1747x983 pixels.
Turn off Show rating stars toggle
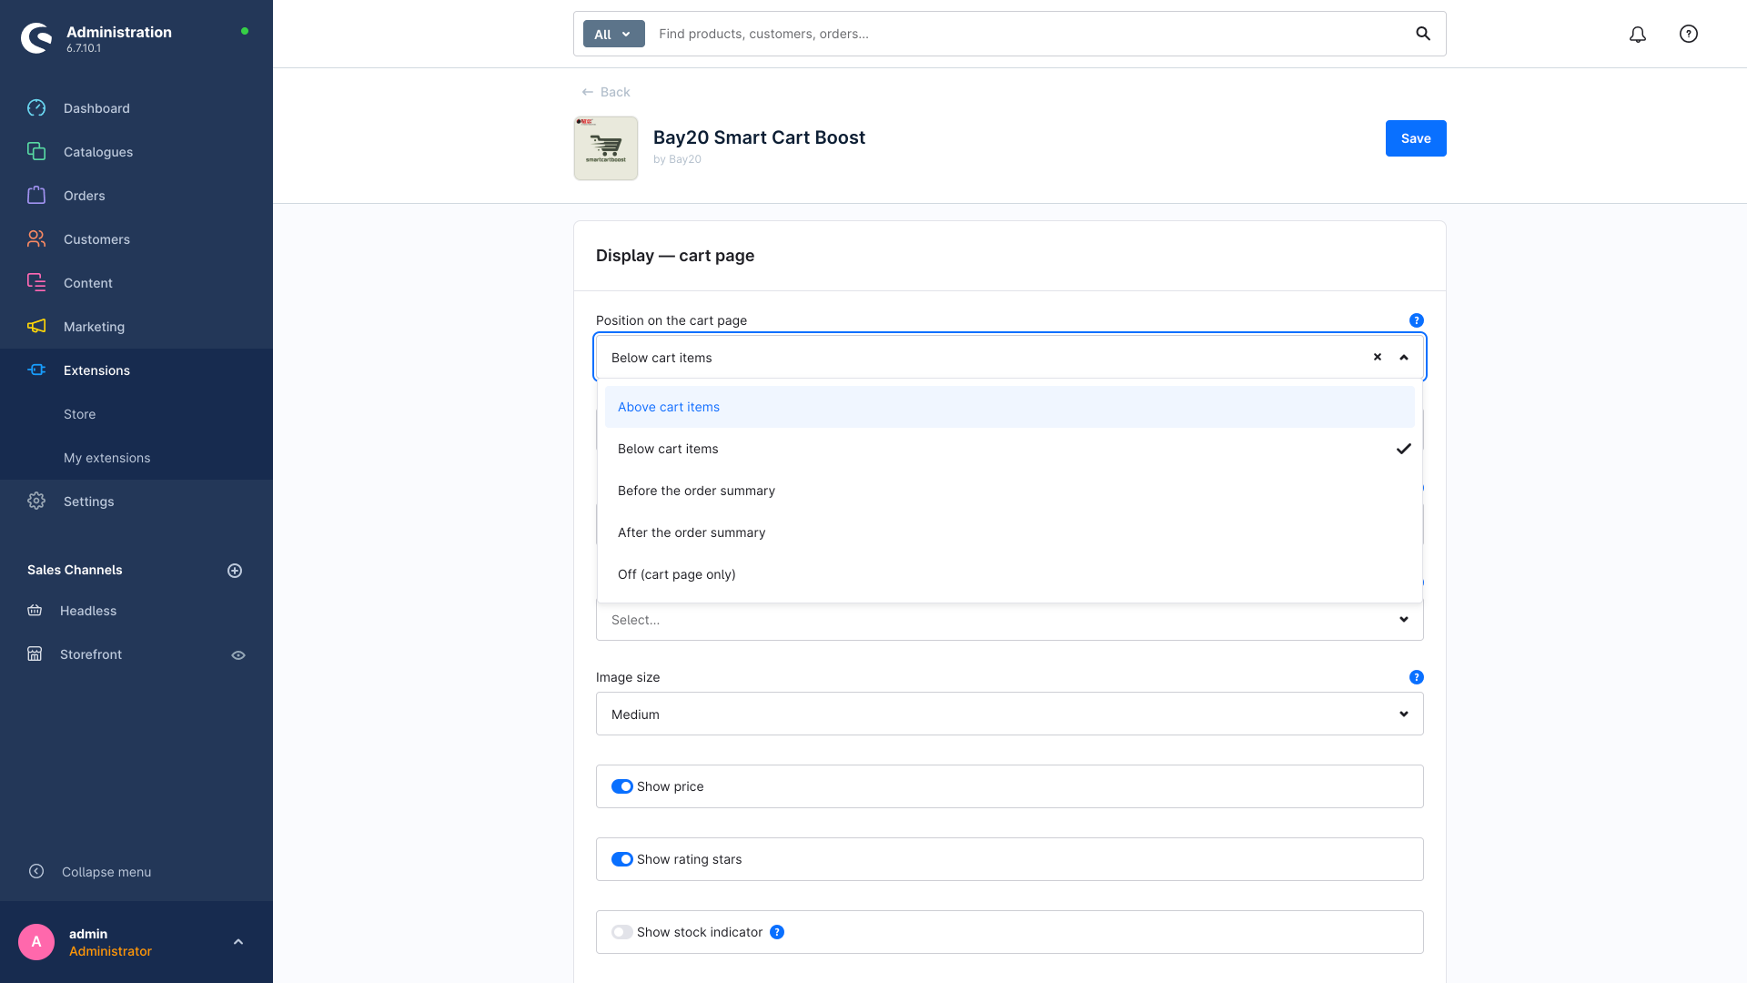pos(622,859)
